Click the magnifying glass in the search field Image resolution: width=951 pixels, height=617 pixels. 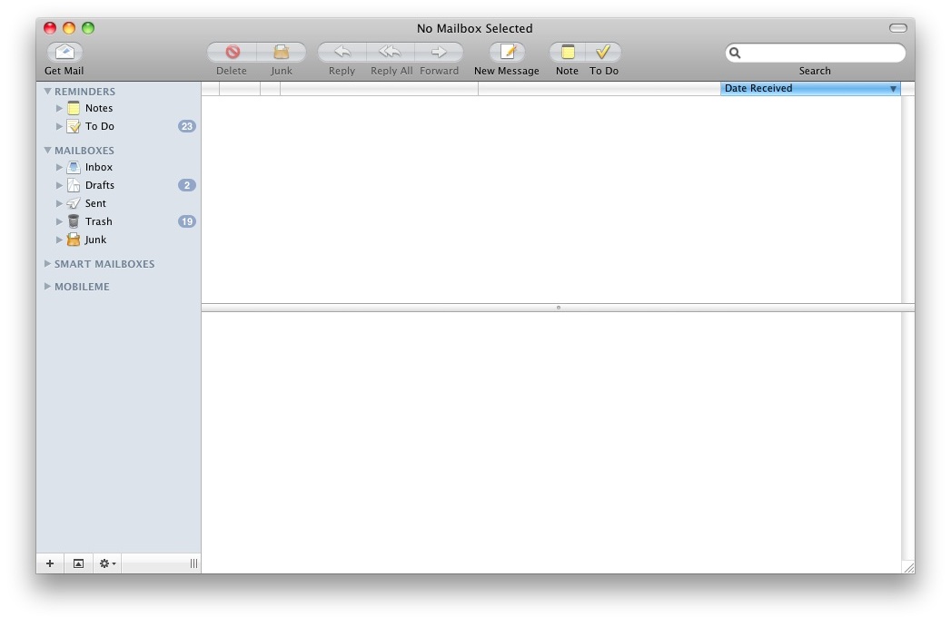coord(735,53)
